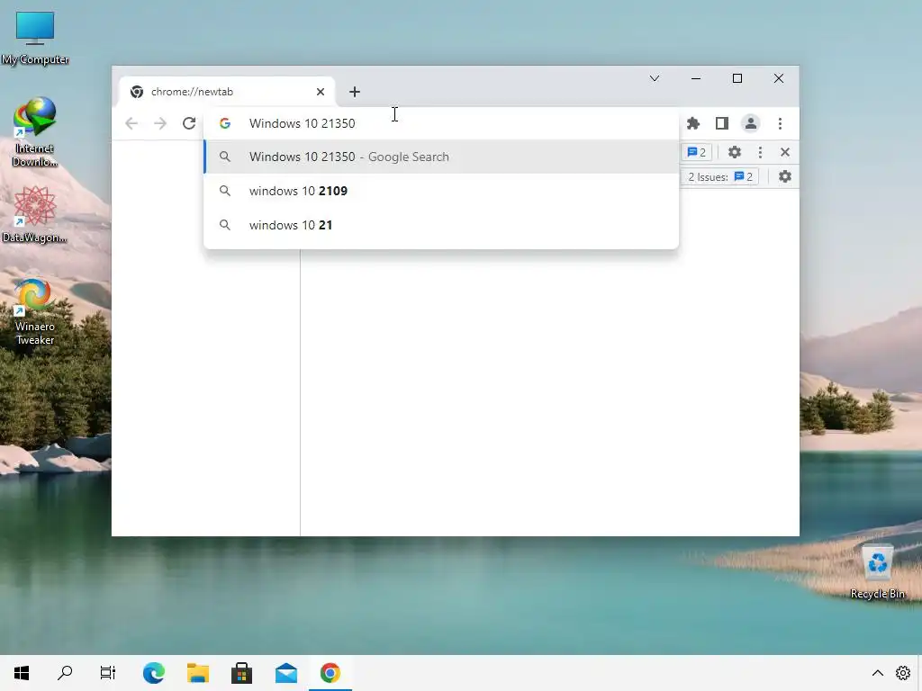Close the DevTools panel

(x=785, y=152)
